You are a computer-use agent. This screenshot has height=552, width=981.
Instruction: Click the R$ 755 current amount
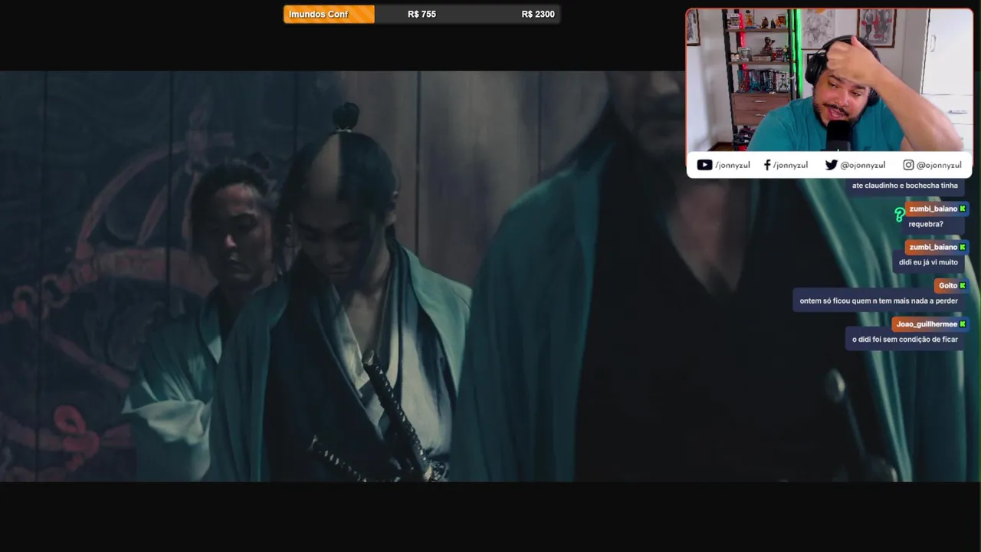point(422,14)
